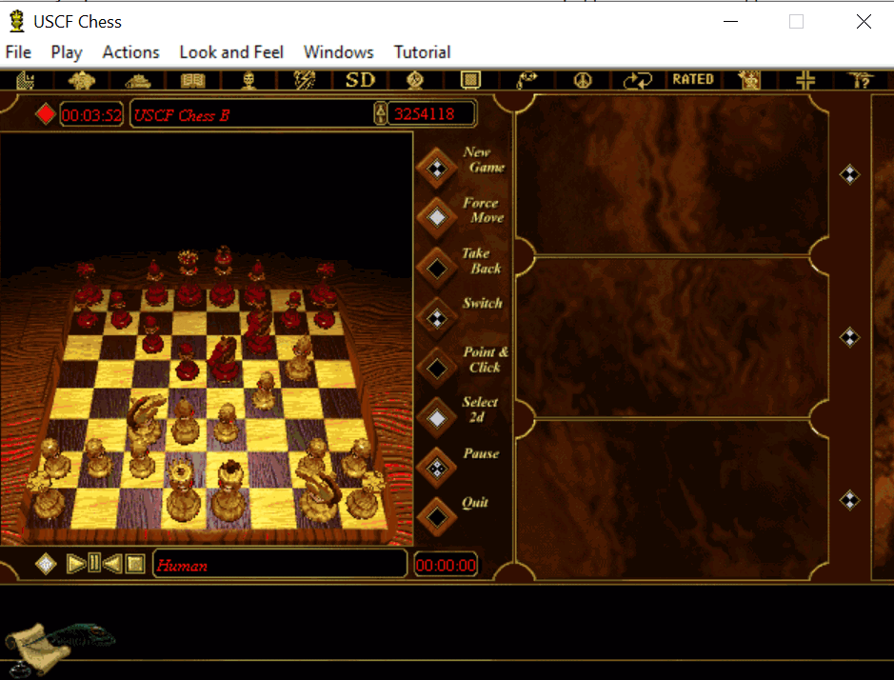Toggle the Point & Click diamond button

tap(437, 368)
